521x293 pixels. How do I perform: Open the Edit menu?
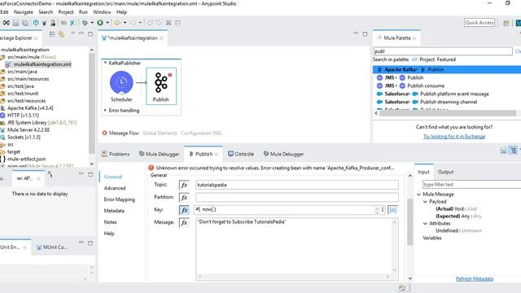4,12
